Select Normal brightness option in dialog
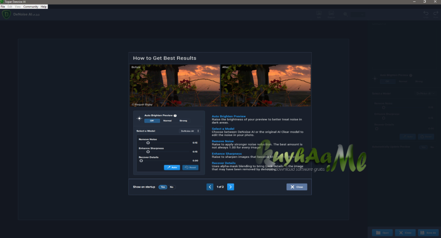Viewport: 441px width, 238px height. click(x=167, y=121)
